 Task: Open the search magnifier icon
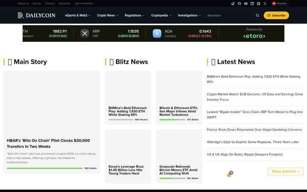point(258,15)
